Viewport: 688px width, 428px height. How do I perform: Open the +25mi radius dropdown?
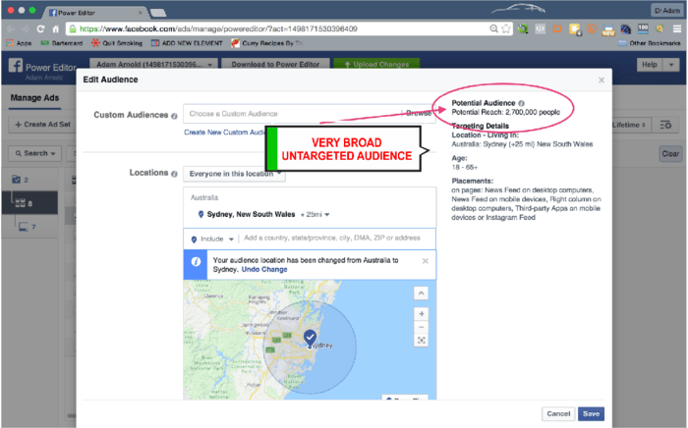coord(315,215)
